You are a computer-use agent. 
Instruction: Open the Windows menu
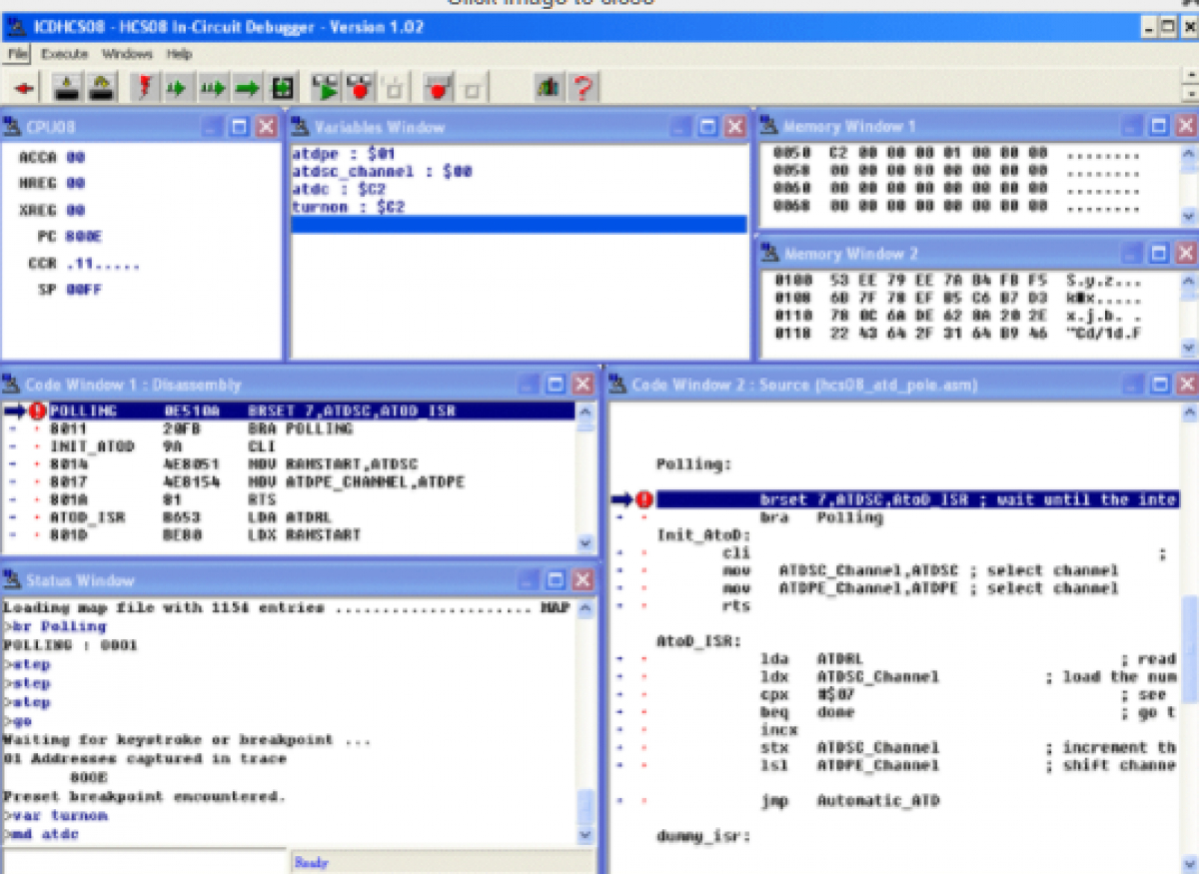(127, 54)
